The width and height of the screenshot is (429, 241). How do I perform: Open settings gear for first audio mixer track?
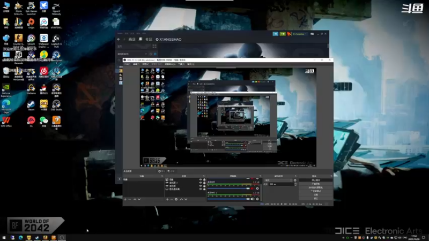click(257, 189)
